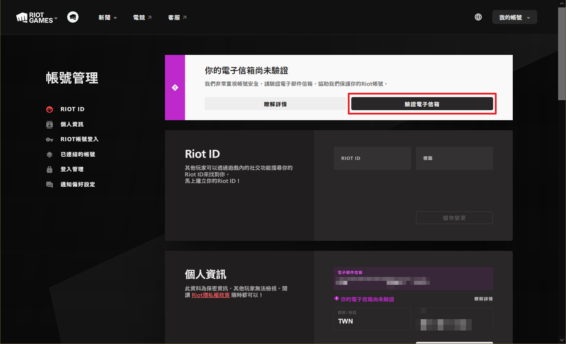Open the 客服 support link
566x344 pixels.
pos(177,17)
